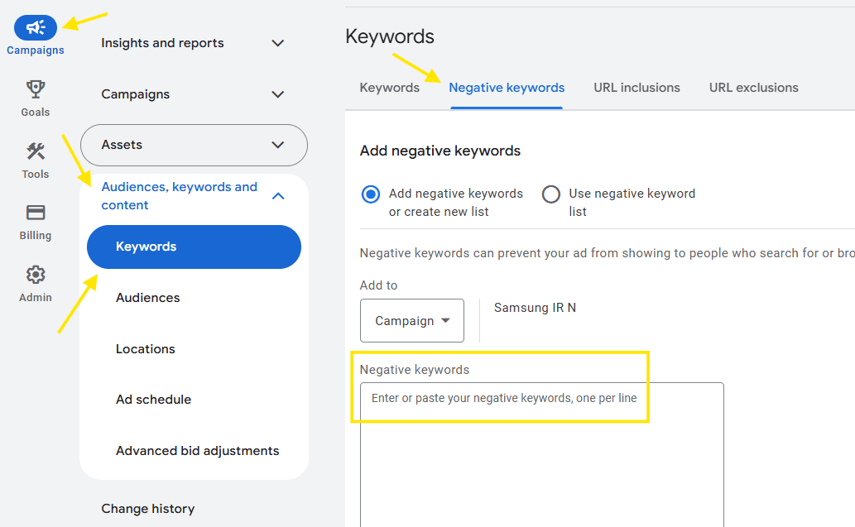Open the Tools wrench icon

pyautogui.click(x=36, y=151)
